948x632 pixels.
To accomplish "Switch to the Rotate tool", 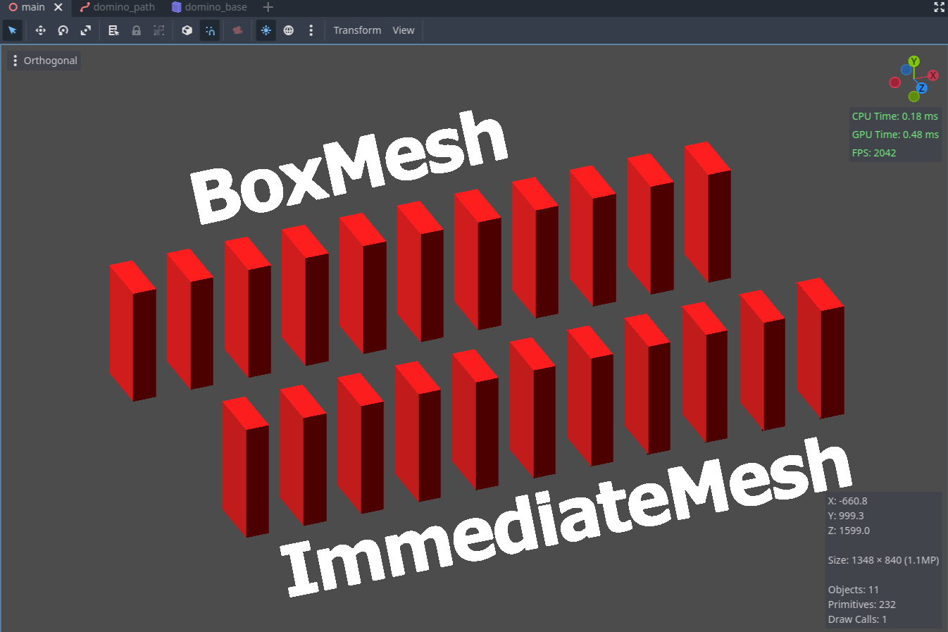I will (x=63, y=30).
